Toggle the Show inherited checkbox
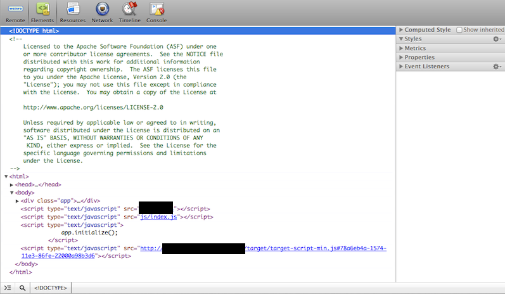Screen dimensions: 505x294 pyautogui.click(x=459, y=30)
